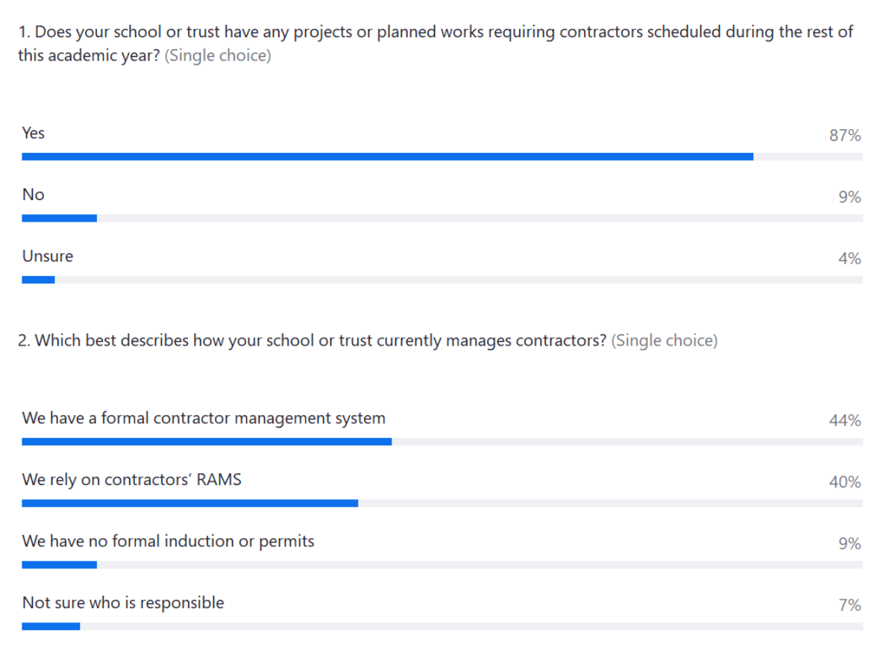Select 'We have a formal contractor management system'

click(204, 418)
